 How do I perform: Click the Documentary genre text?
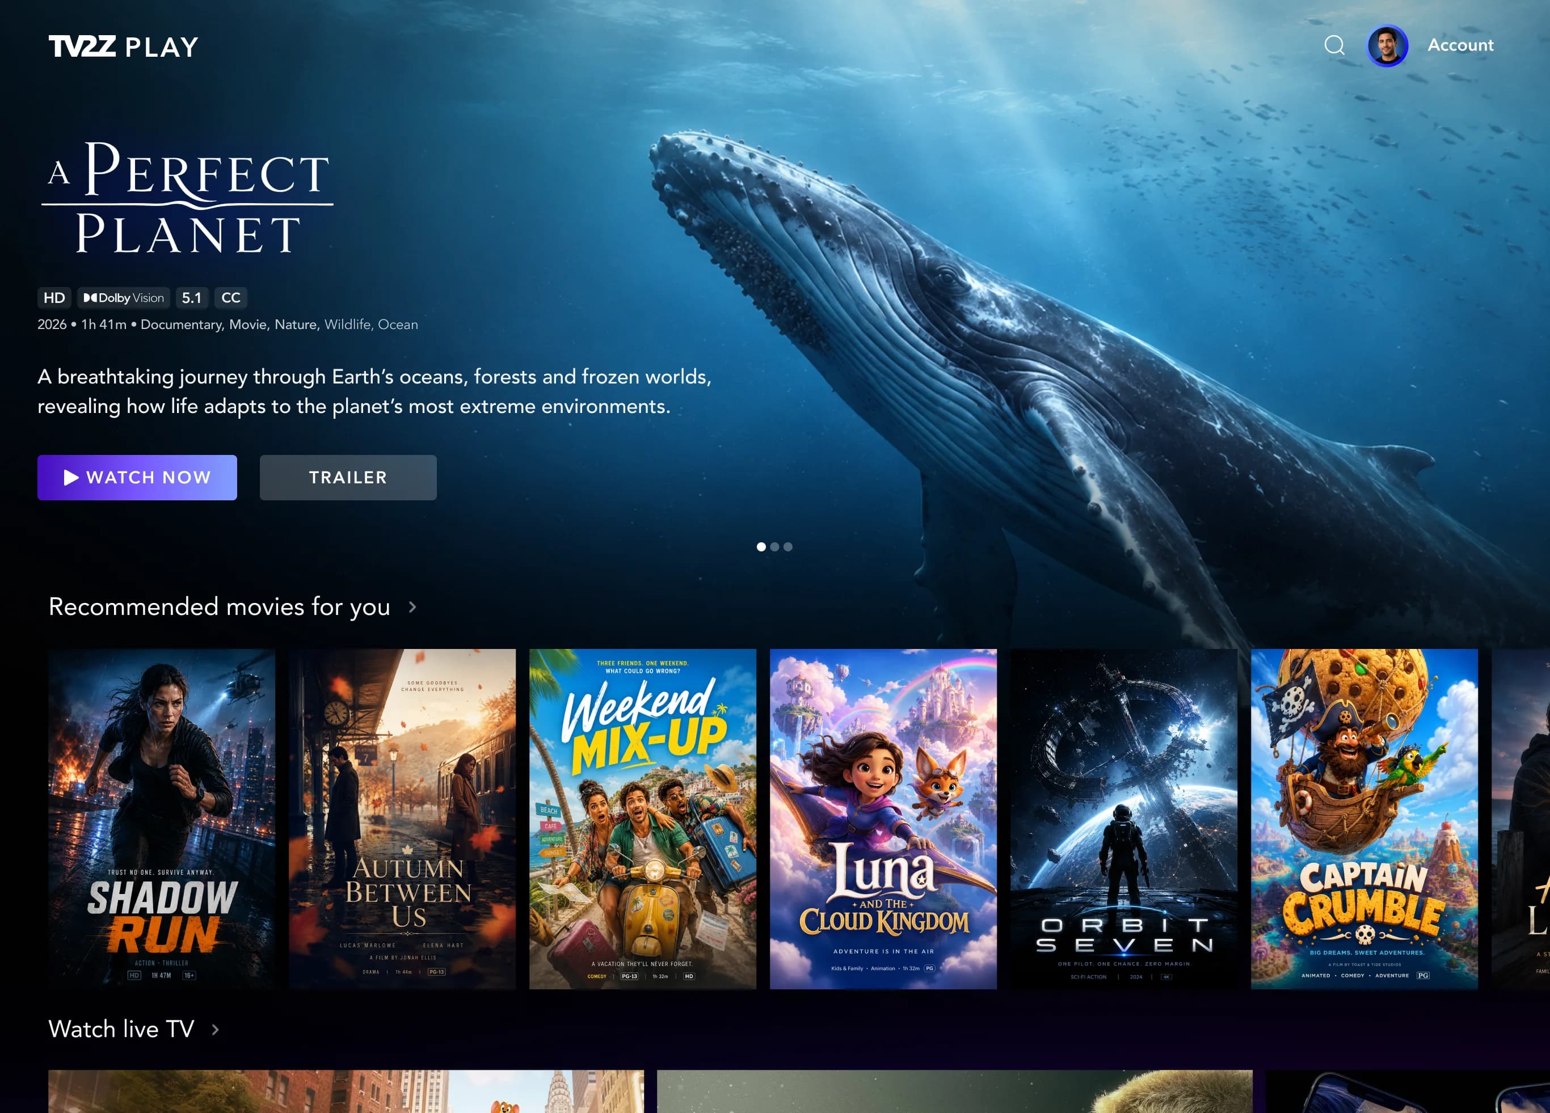(x=182, y=324)
